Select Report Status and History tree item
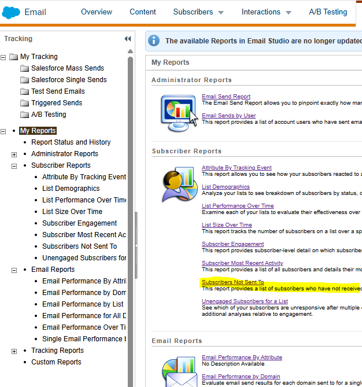Viewport: 362px width, 387px height. pyautogui.click(x=71, y=142)
